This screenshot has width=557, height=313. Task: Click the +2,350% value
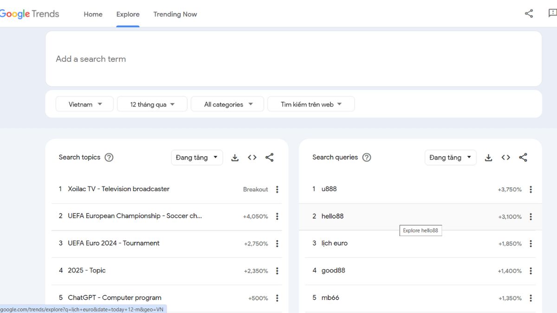coord(256,271)
